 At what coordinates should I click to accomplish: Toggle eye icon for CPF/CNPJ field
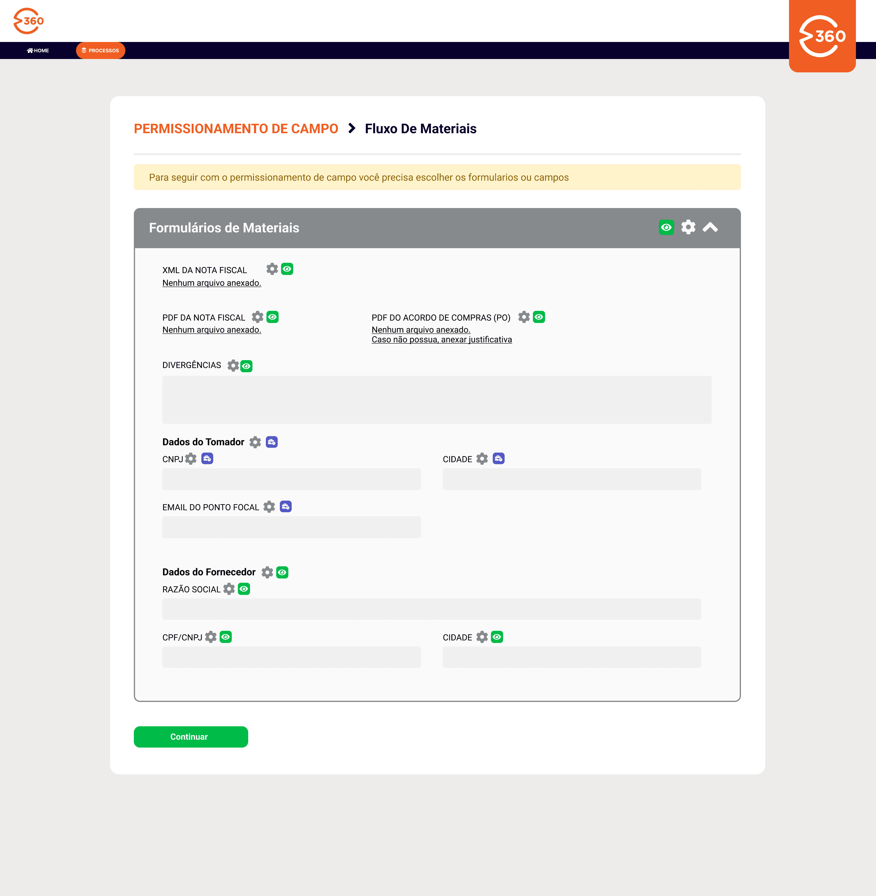225,637
